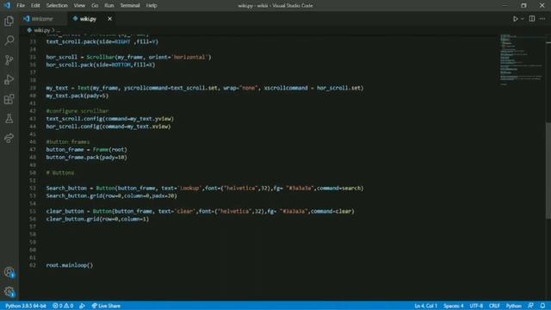Change CRLF end of line sequence
Screen dimensions: 551x310
(494, 306)
